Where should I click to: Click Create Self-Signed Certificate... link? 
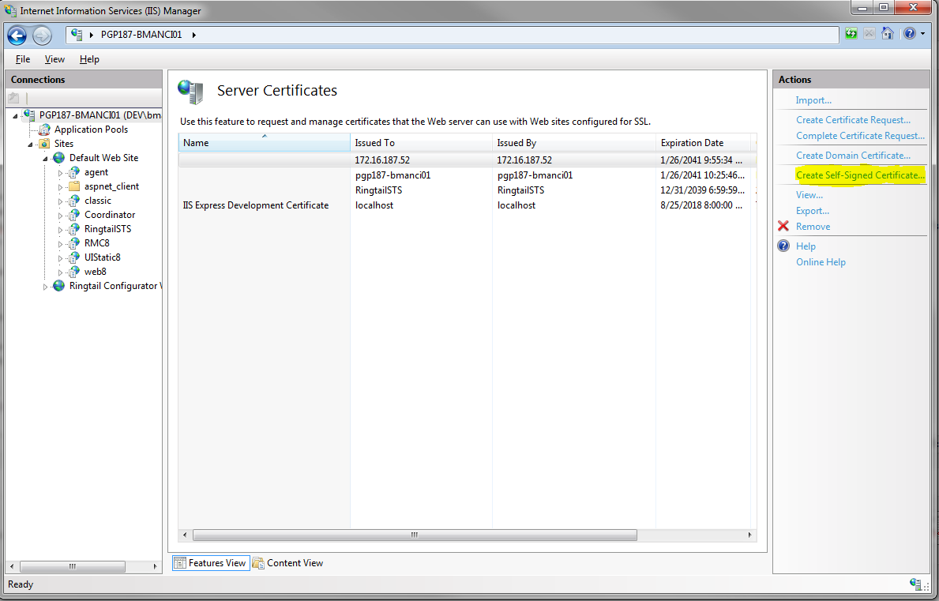tap(860, 175)
